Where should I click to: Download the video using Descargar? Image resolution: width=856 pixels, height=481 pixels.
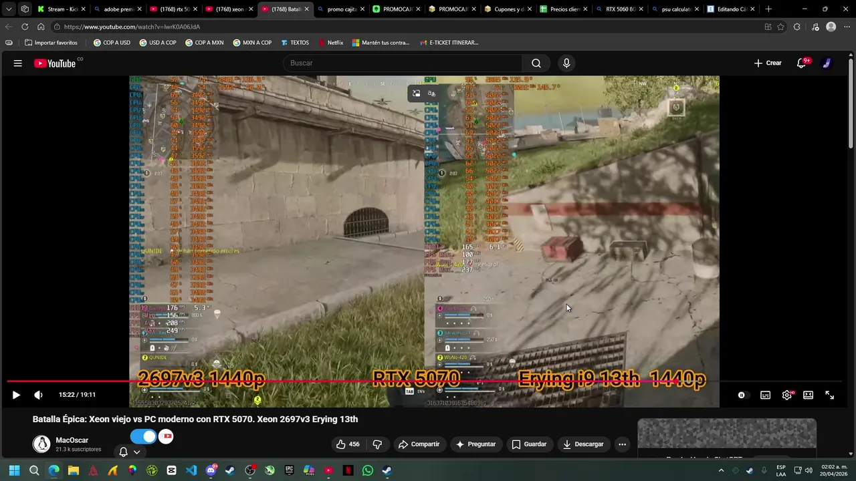click(583, 444)
